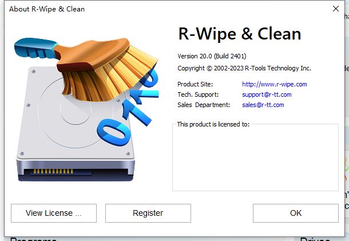This screenshot has width=349, height=241.
Task: Click the hard drive platter in logo
Action: coord(76,112)
